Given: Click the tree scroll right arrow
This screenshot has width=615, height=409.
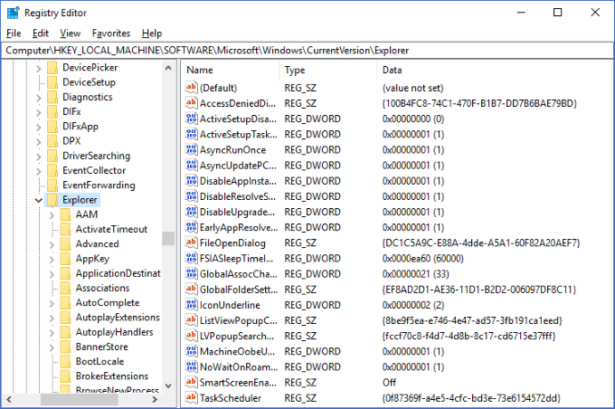Looking at the screenshot, I should 155,400.
